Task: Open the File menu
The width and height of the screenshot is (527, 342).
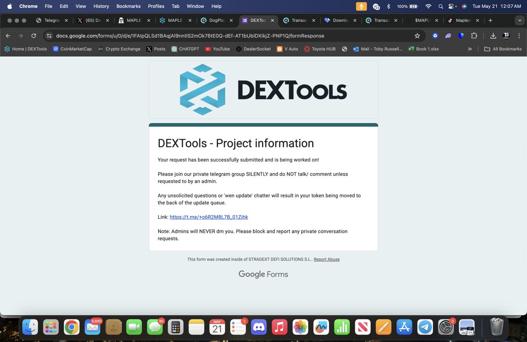Action: [48, 6]
